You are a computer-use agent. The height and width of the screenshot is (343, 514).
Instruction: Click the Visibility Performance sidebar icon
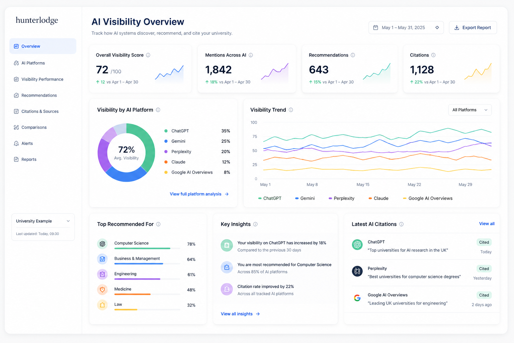tap(16, 79)
